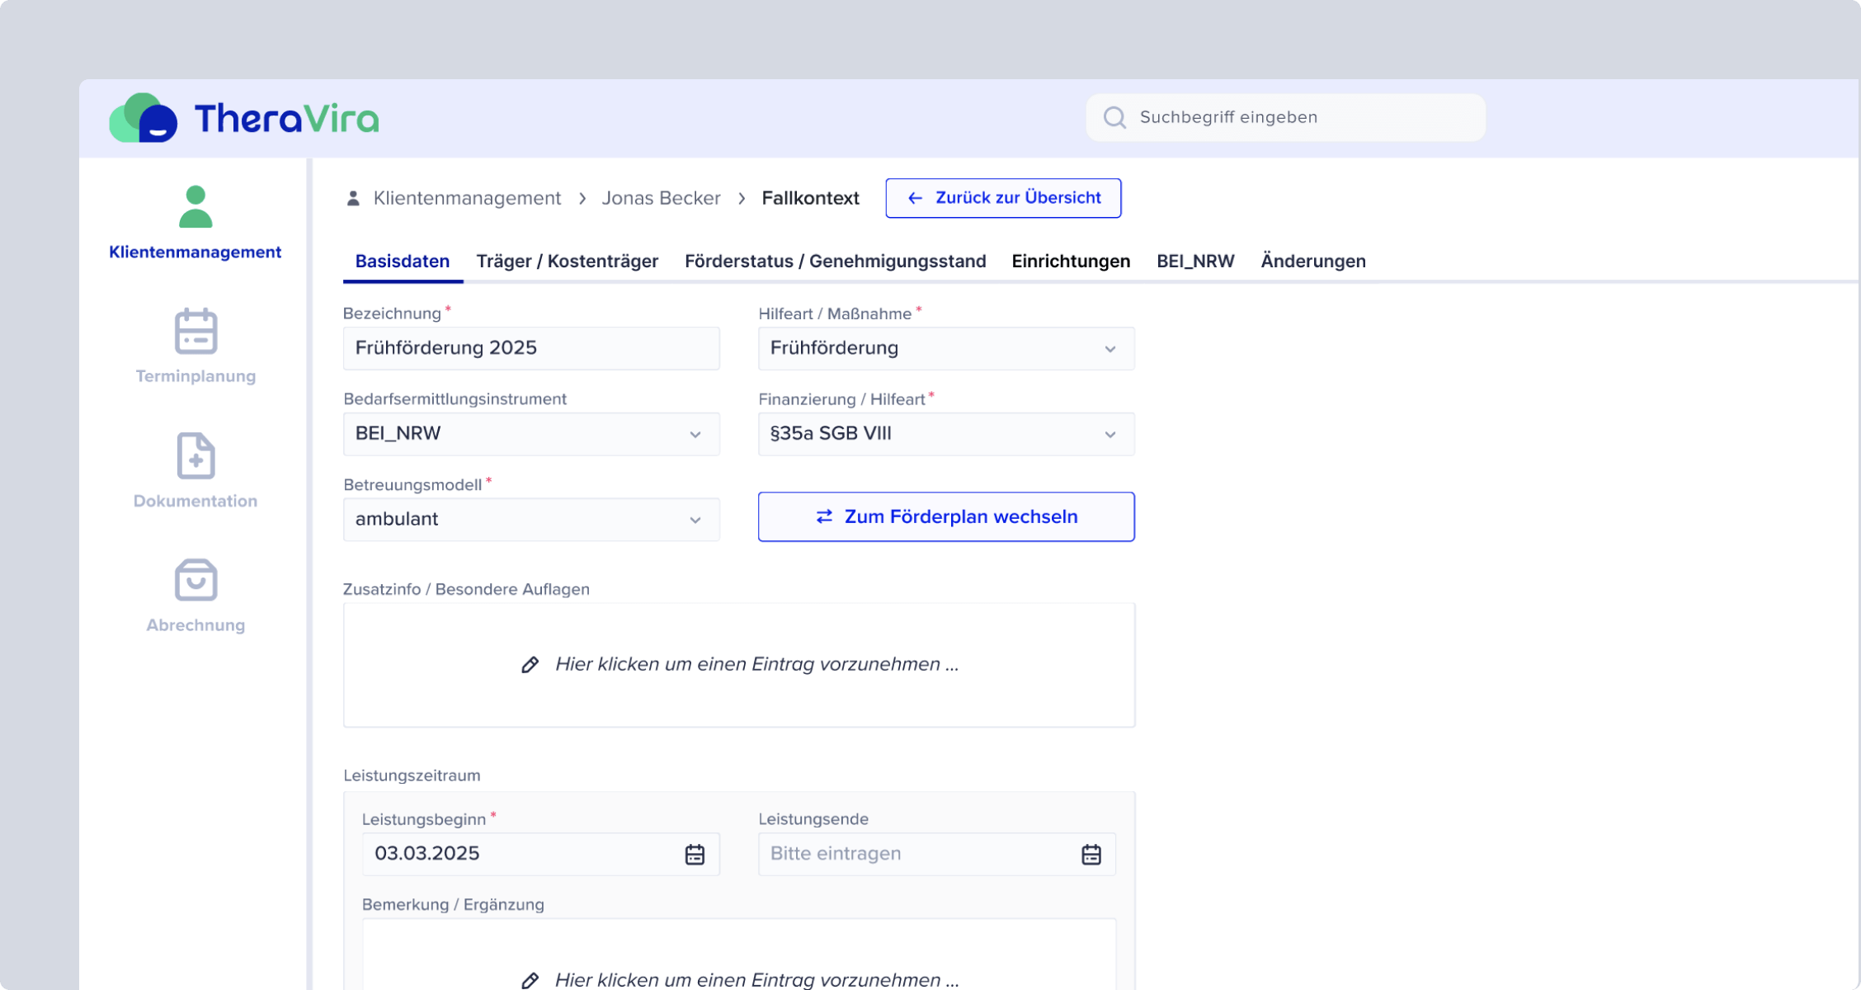The height and width of the screenshot is (990, 1861).
Task: Open the Dokumentation section
Action: pyautogui.click(x=195, y=470)
